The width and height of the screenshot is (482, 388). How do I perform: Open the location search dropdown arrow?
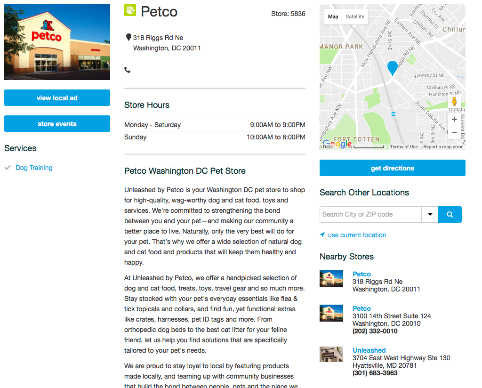tap(430, 214)
